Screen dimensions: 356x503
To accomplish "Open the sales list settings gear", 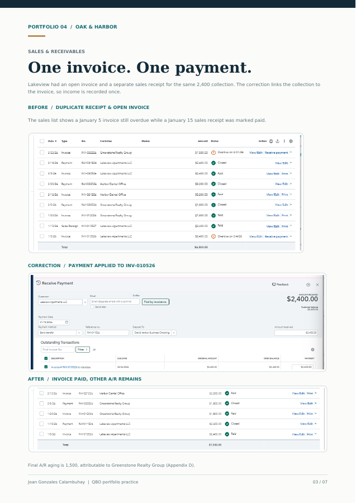I will click(291, 141).
